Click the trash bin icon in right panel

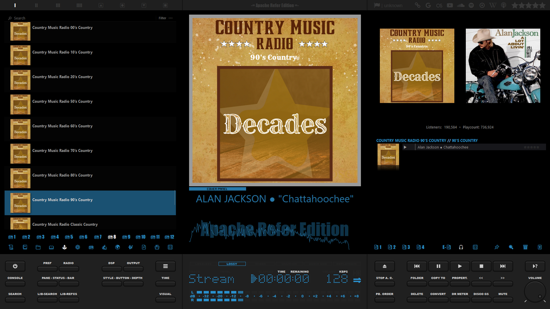[526, 247]
